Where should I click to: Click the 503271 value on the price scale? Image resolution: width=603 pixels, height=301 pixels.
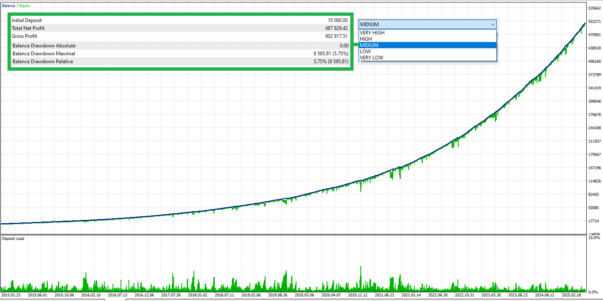(x=594, y=22)
